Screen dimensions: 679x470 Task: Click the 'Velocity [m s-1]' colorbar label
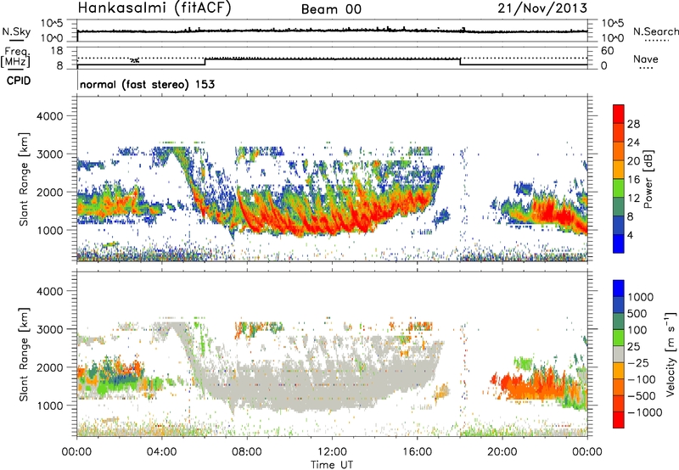[x=671, y=354]
